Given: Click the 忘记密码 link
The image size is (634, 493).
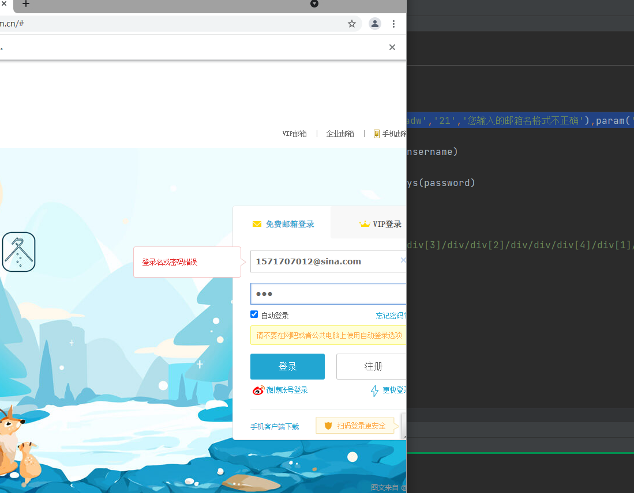Looking at the screenshot, I should click(x=391, y=316).
